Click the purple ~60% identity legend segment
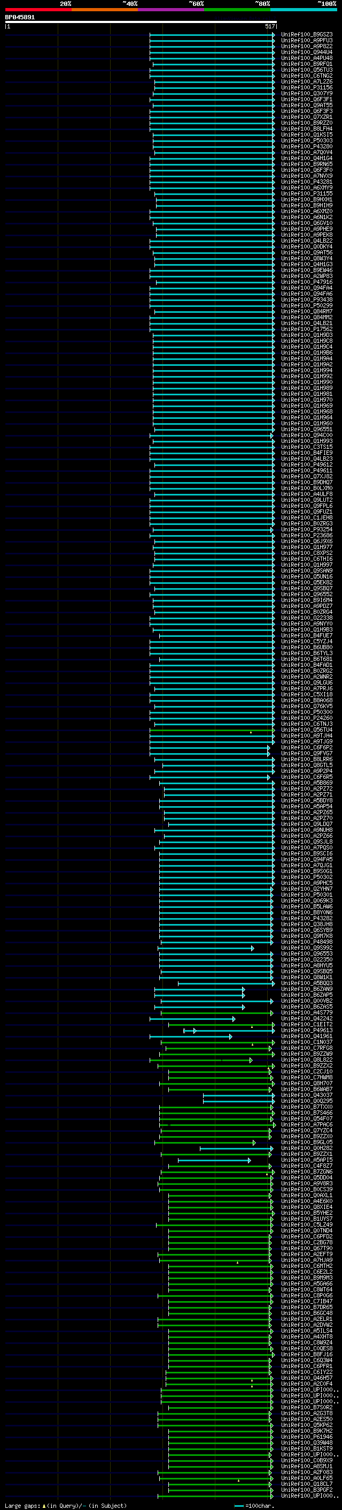Image resolution: width=342 pixels, height=1510 pixels. [x=172, y=10]
